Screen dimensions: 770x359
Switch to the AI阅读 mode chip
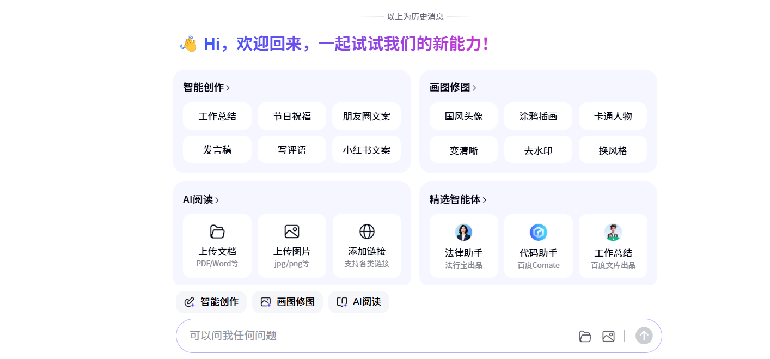coord(359,301)
